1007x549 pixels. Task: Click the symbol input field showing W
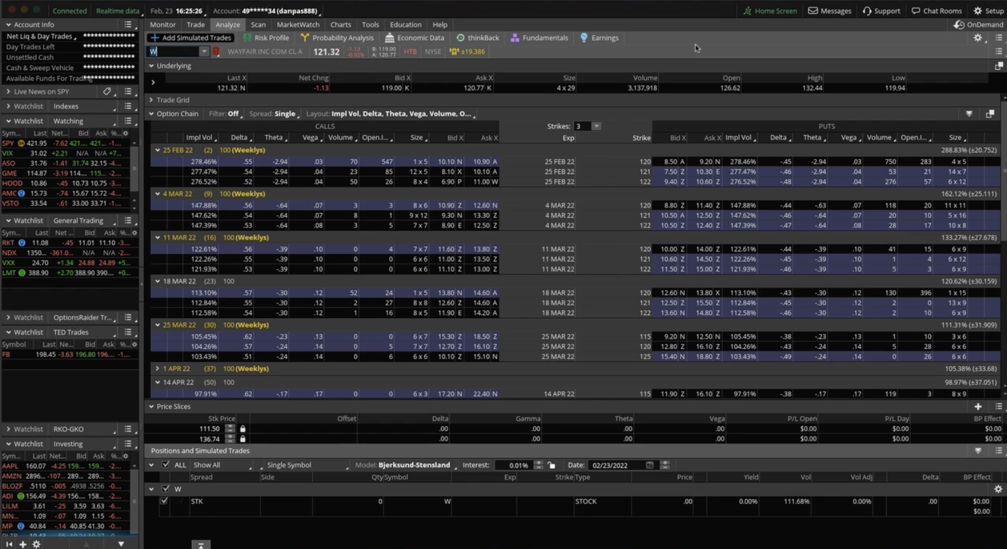tap(174, 51)
